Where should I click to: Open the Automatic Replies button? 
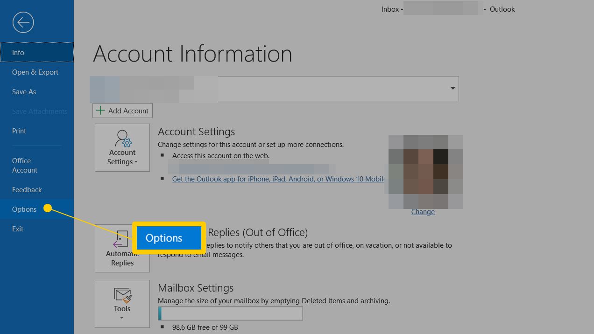coord(122,248)
